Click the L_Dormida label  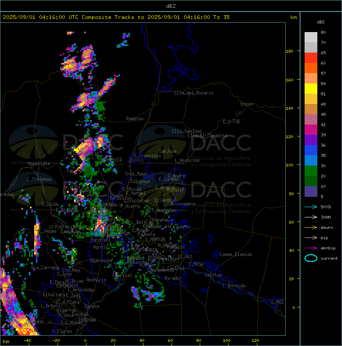click(234, 286)
